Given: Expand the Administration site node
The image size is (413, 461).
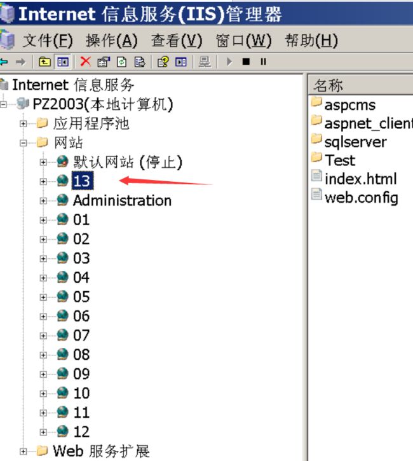Looking at the screenshot, I should point(43,201).
